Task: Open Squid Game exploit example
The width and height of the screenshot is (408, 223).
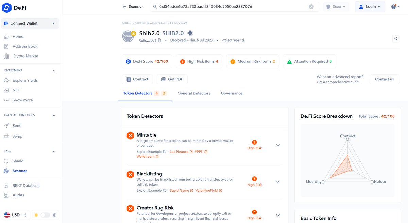Action: (182, 191)
